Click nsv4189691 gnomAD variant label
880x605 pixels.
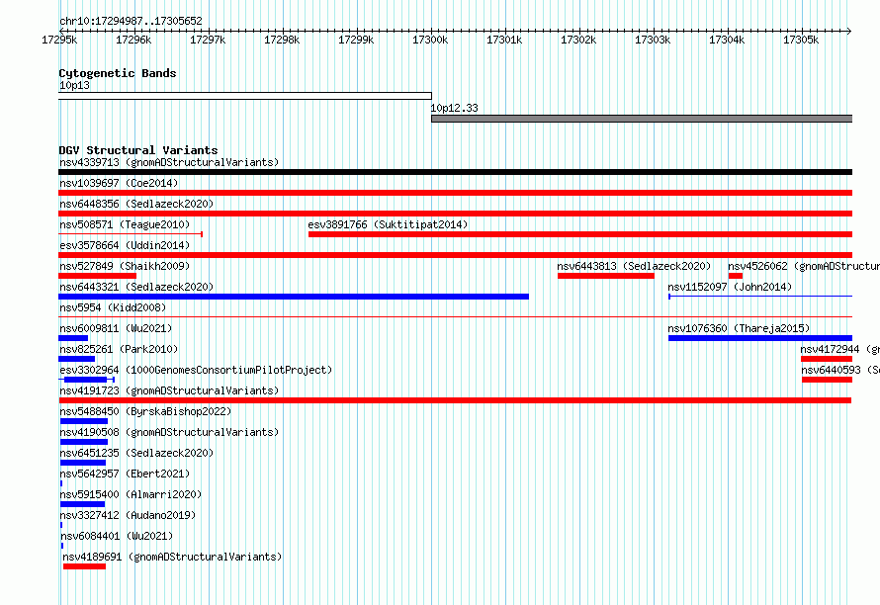point(172,557)
